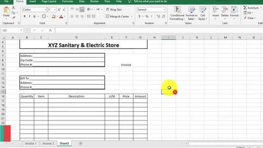Viewport: 263px width, 148px height.
Task: Open Cell Styles gallery
Action: (203, 14)
